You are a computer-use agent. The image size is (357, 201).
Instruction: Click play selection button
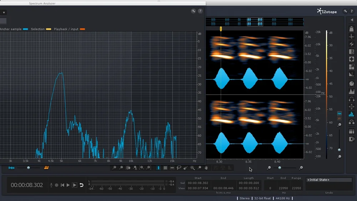(x=75, y=185)
